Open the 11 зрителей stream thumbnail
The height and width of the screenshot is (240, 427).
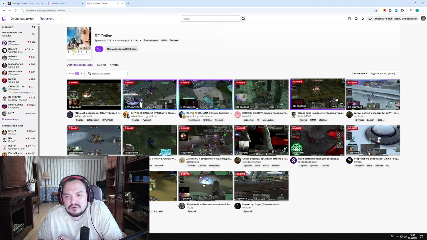149,140
